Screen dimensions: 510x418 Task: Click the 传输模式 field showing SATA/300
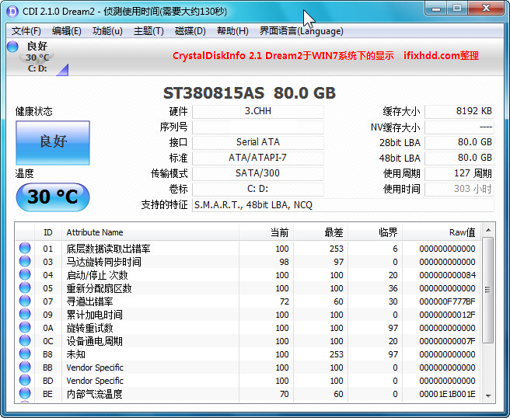(258, 173)
